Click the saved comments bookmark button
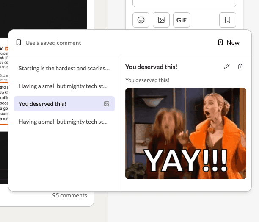The image size is (259, 222). coord(228,20)
